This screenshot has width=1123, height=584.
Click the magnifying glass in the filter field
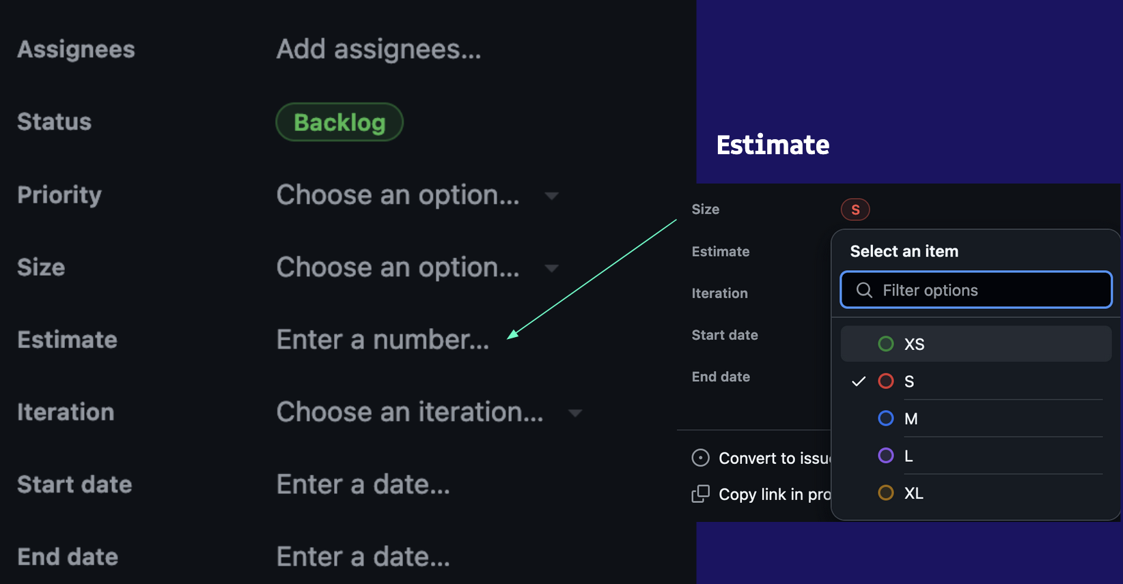tap(863, 289)
